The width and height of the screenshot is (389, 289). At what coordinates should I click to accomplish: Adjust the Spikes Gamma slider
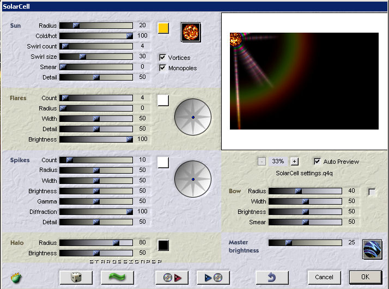pos(96,201)
